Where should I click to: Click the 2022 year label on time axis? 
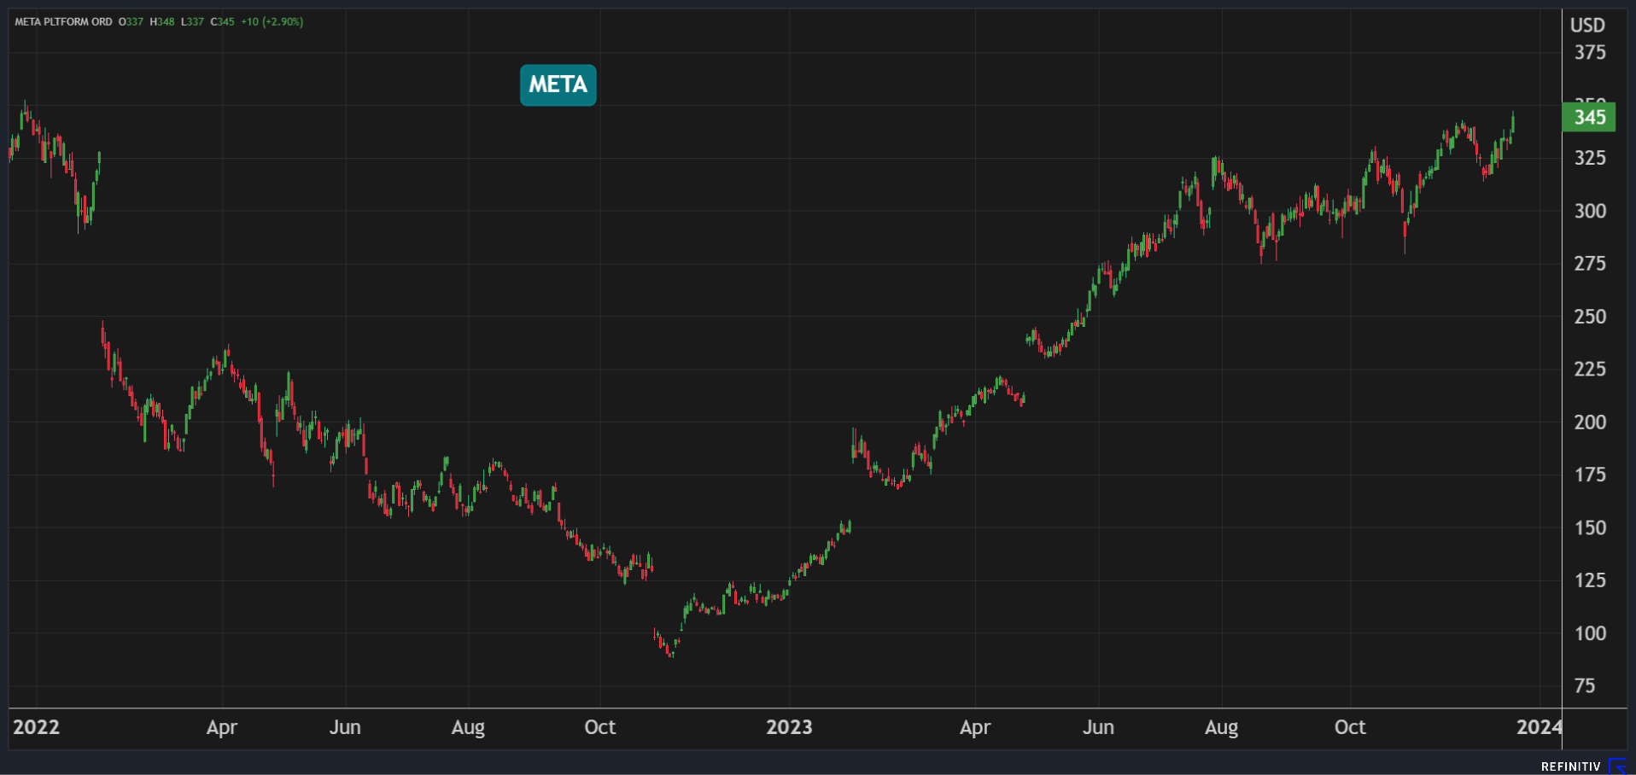(36, 727)
